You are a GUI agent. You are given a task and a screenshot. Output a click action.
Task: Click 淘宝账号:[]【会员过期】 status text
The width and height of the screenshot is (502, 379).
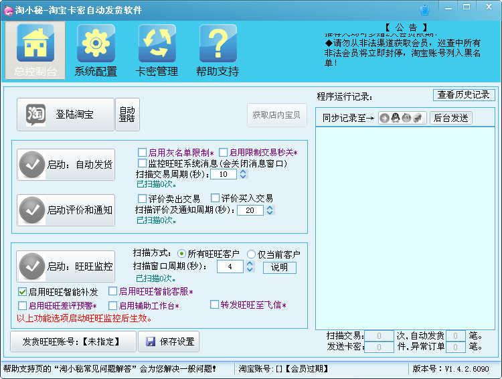coord(284,369)
